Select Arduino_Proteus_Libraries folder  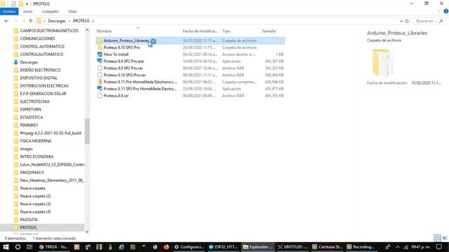click(190, 41)
